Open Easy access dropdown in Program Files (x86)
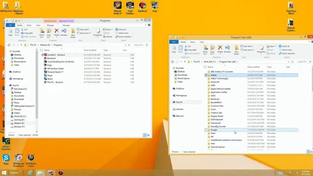The height and width of the screenshot is (176, 313). tap(247, 50)
